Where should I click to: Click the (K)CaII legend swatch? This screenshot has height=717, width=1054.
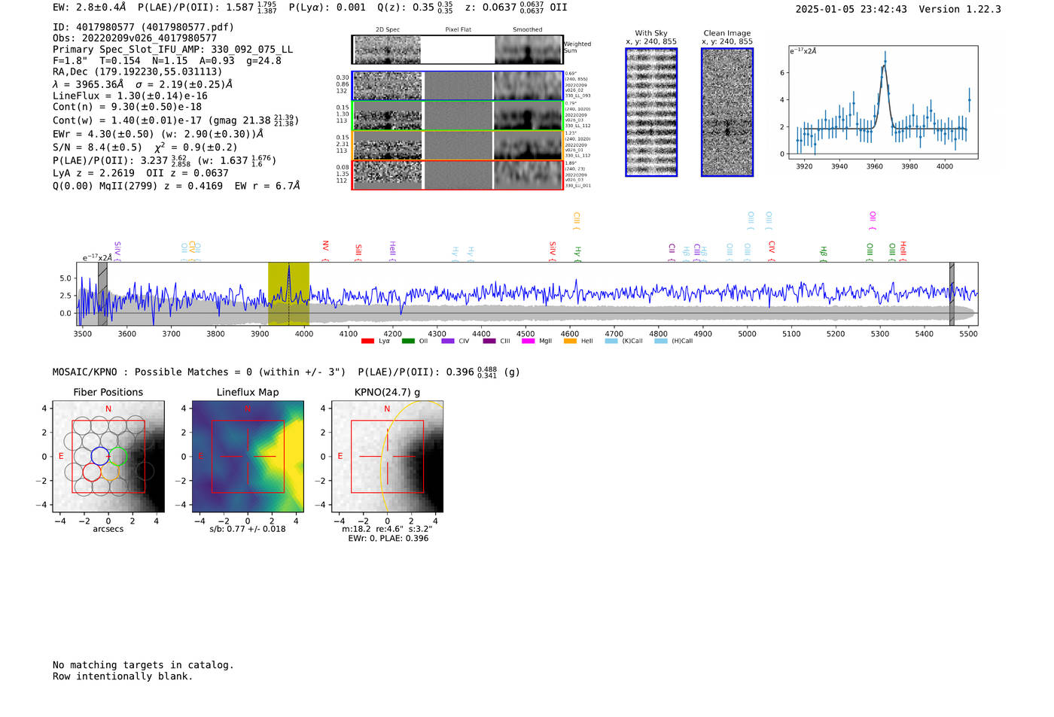(611, 342)
